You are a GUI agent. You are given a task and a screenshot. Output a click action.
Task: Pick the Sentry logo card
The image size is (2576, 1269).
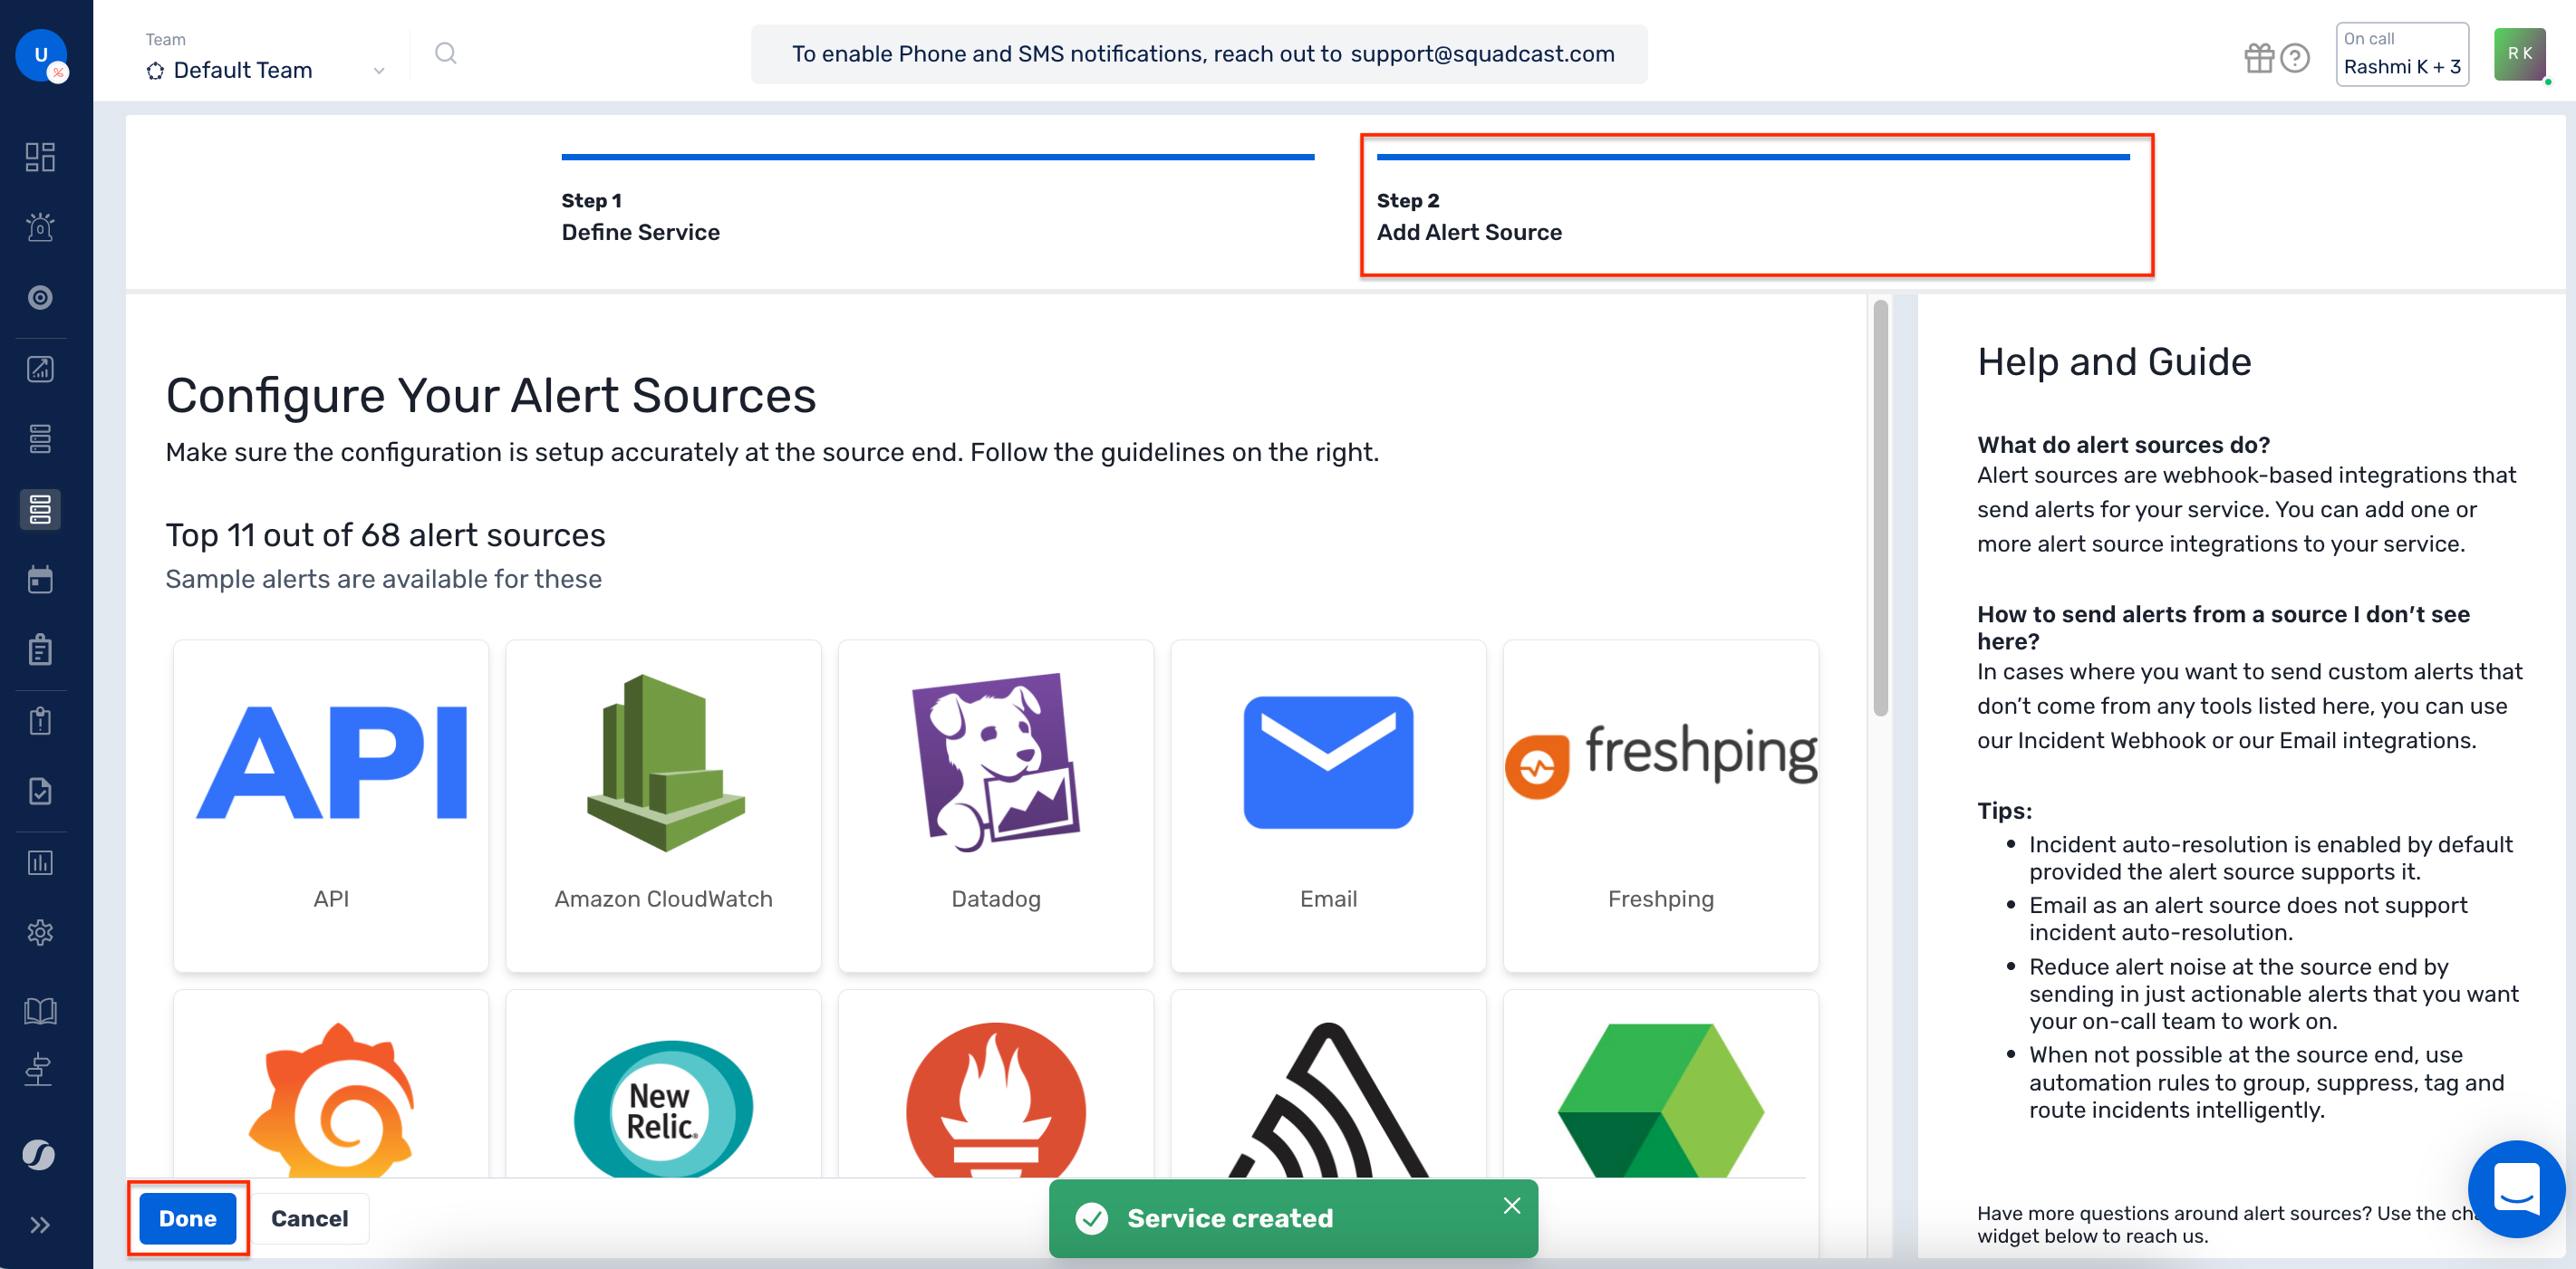pyautogui.click(x=1328, y=1084)
